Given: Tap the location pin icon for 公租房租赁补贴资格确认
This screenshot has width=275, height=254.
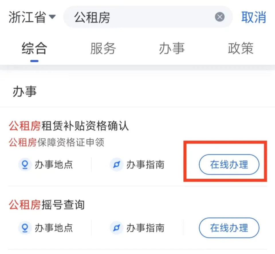Looking at the screenshot, I should coord(25,165).
